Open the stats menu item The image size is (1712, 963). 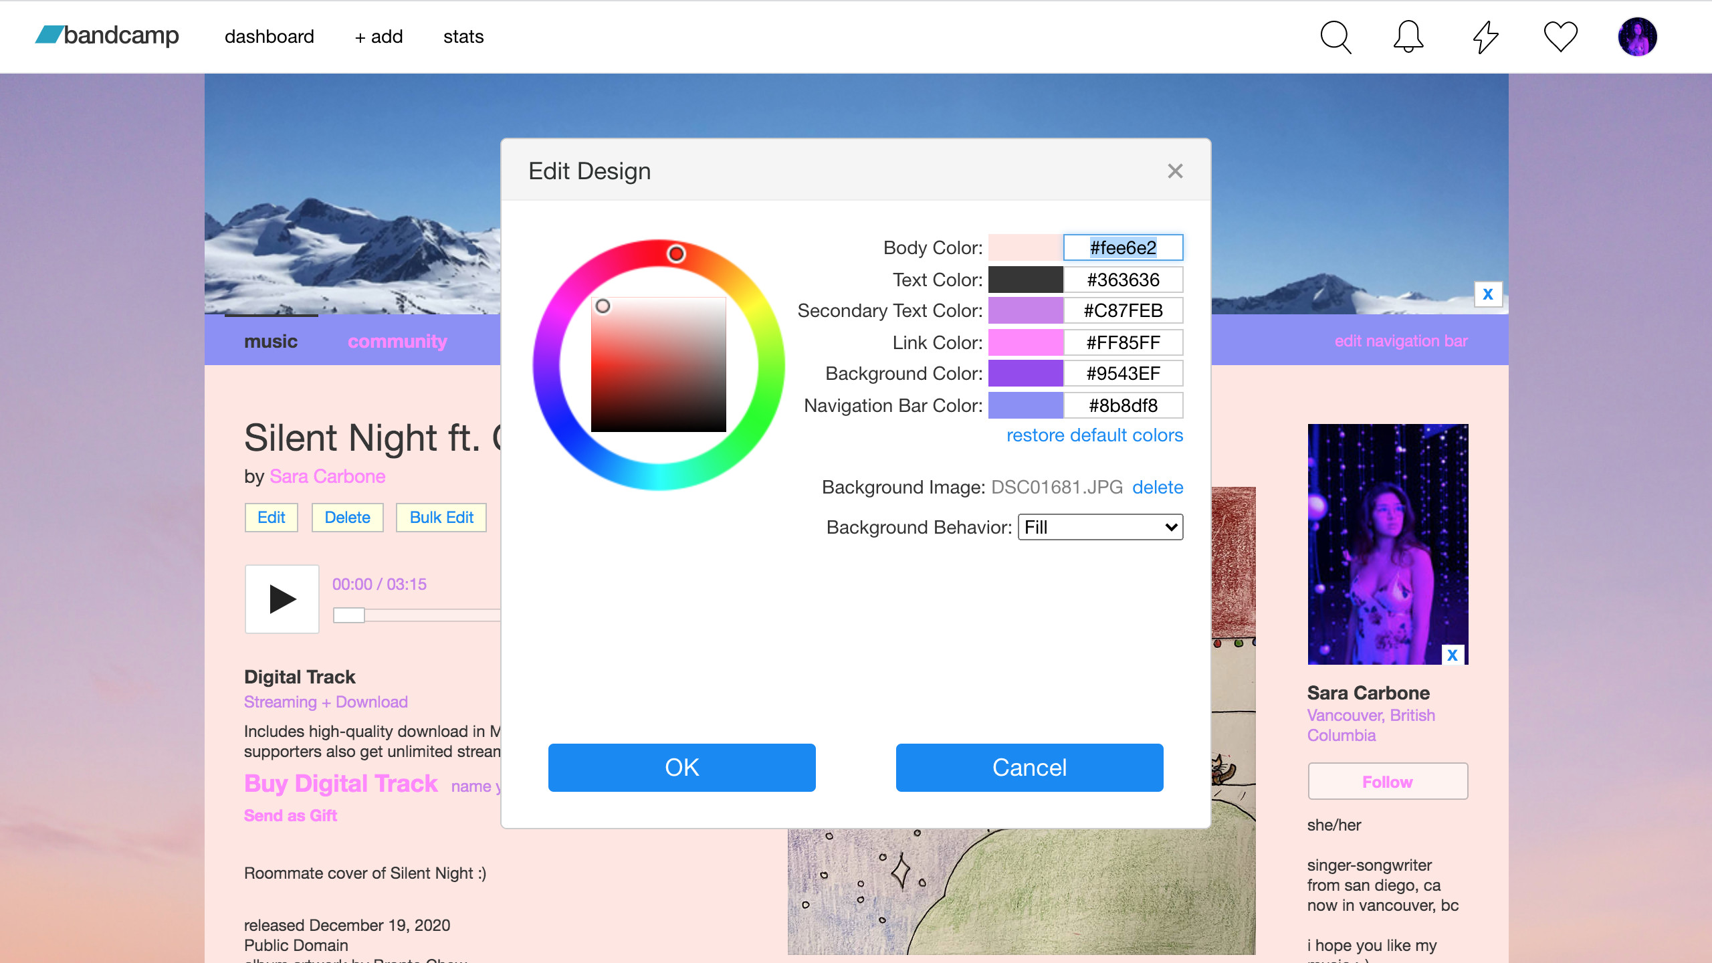coord(463,37)
